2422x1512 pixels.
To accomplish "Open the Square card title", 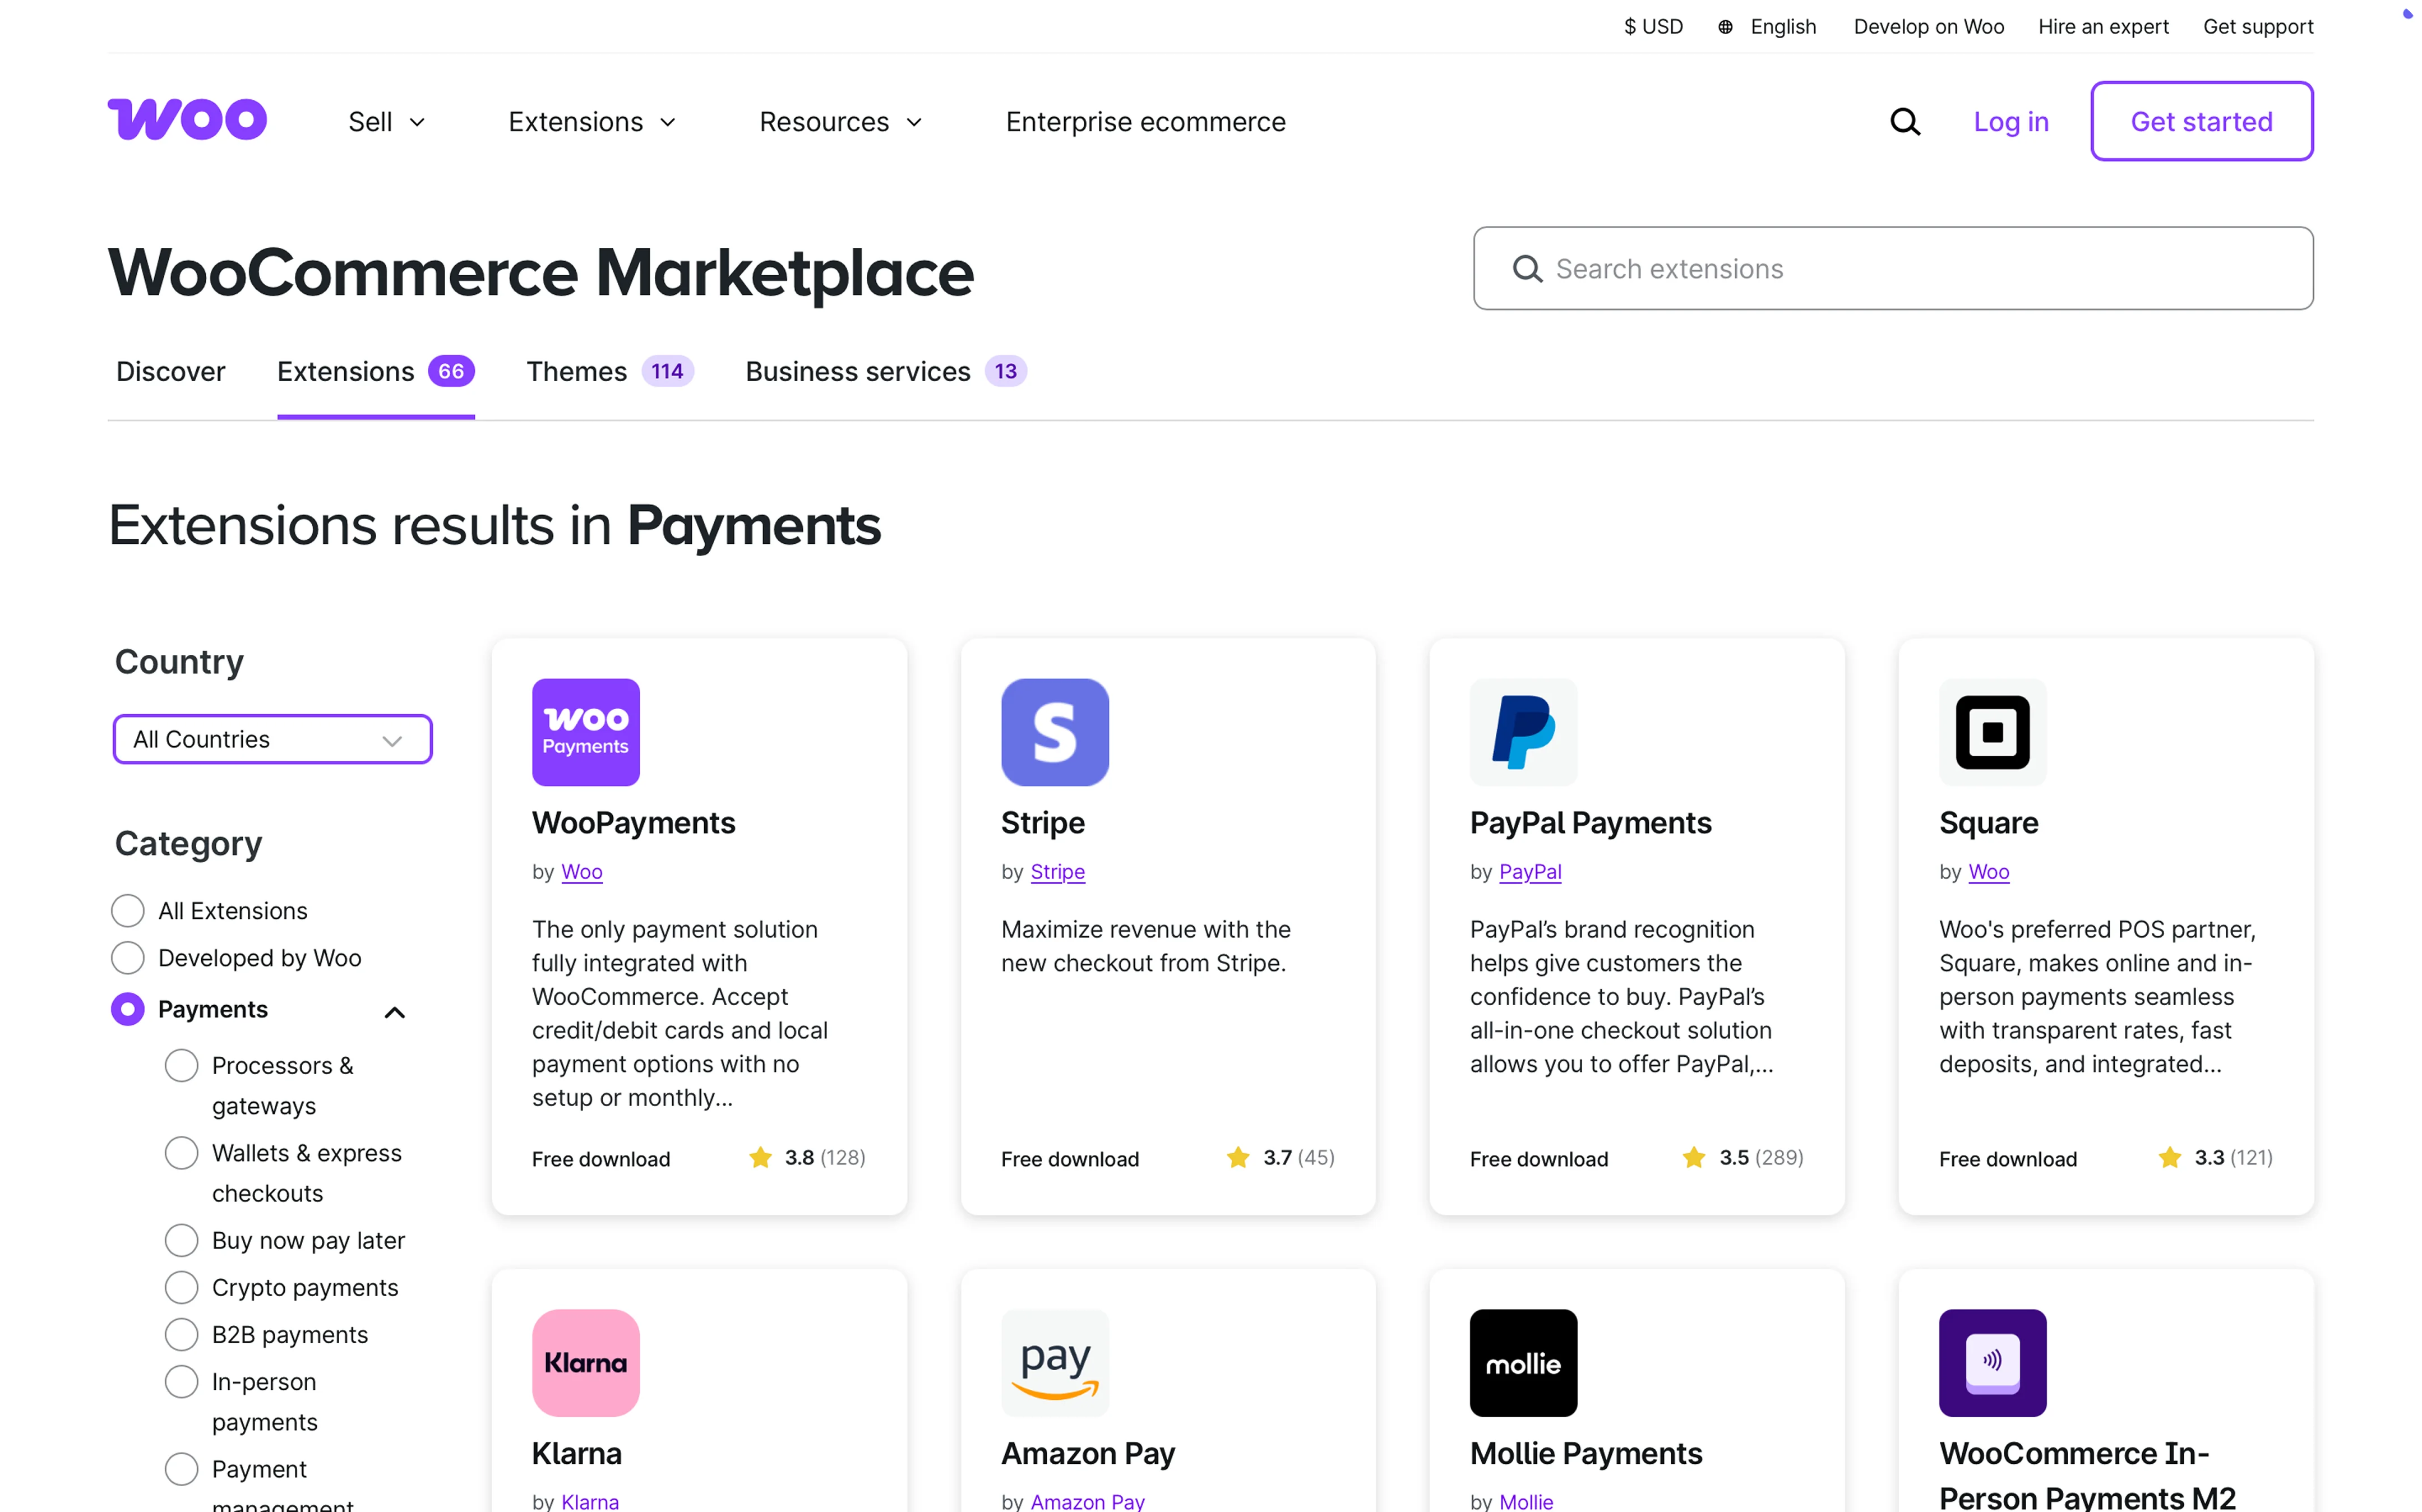I will 1988,823.
